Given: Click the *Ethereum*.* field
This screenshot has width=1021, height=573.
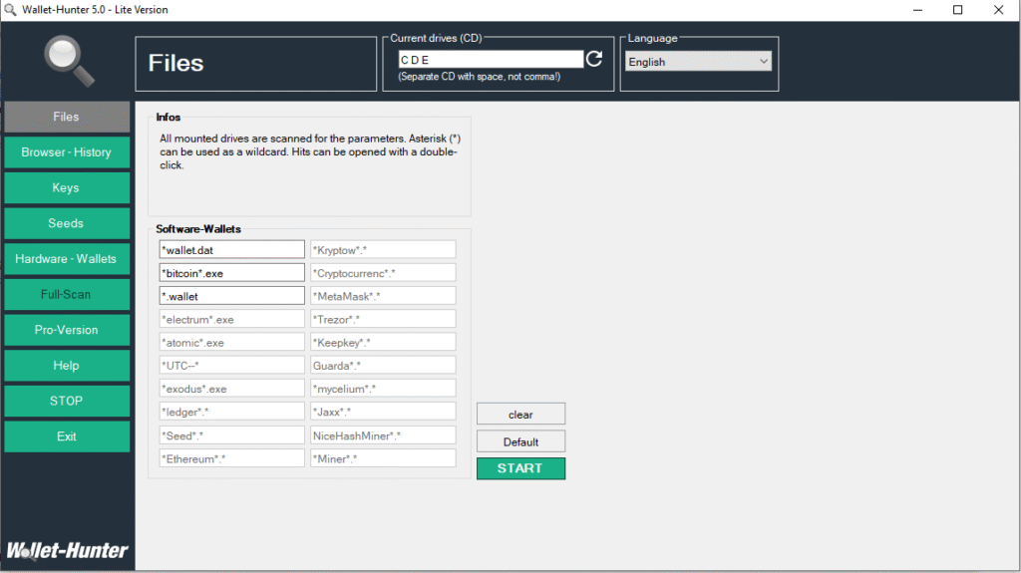Looking at the screenshot, I should coord(231,458).
